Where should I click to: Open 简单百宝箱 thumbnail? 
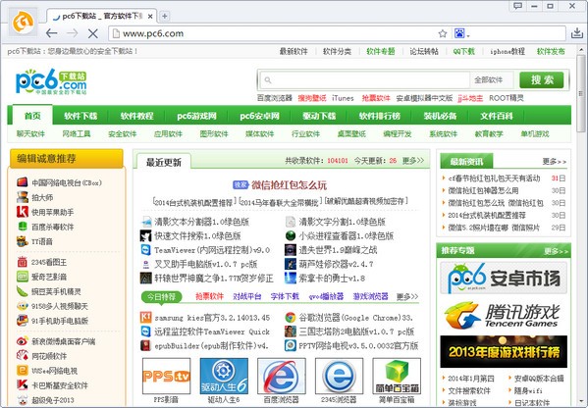tap(397, 376)
